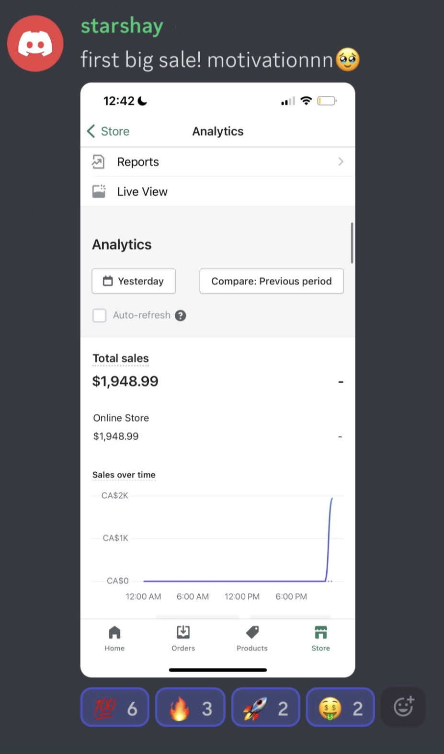Expand the Reports row chevron

pos(341,161)
